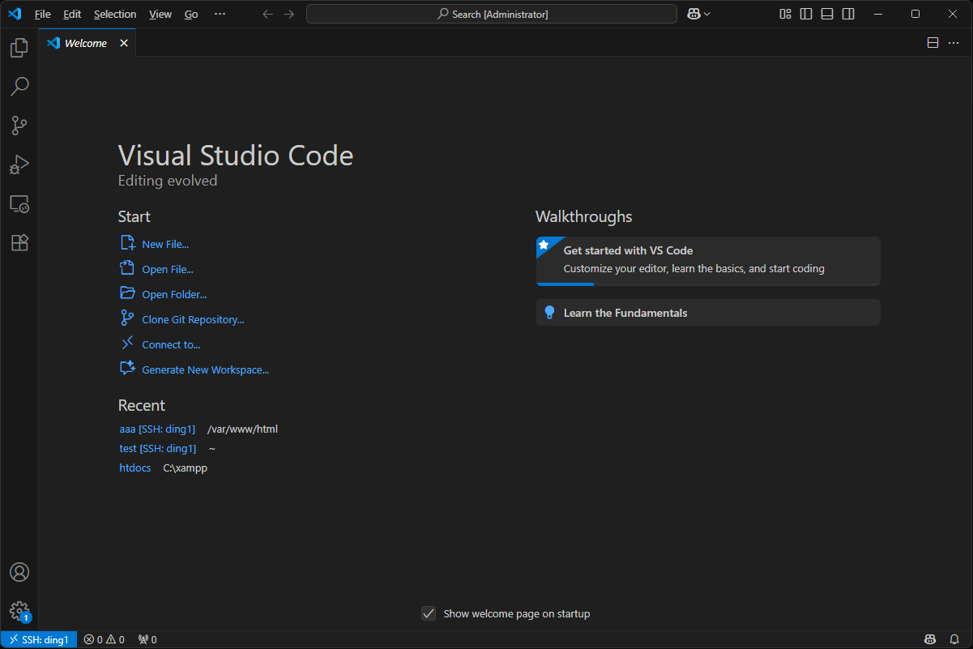Open errors and warnings status item
The height and width of the screenshot is (649, 973).
[104, 639]
